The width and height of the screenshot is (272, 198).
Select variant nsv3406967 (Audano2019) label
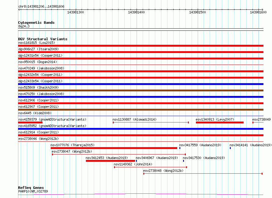pos(157,158)
